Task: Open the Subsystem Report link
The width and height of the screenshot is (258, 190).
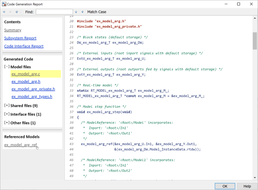Action: coord(20,38)
